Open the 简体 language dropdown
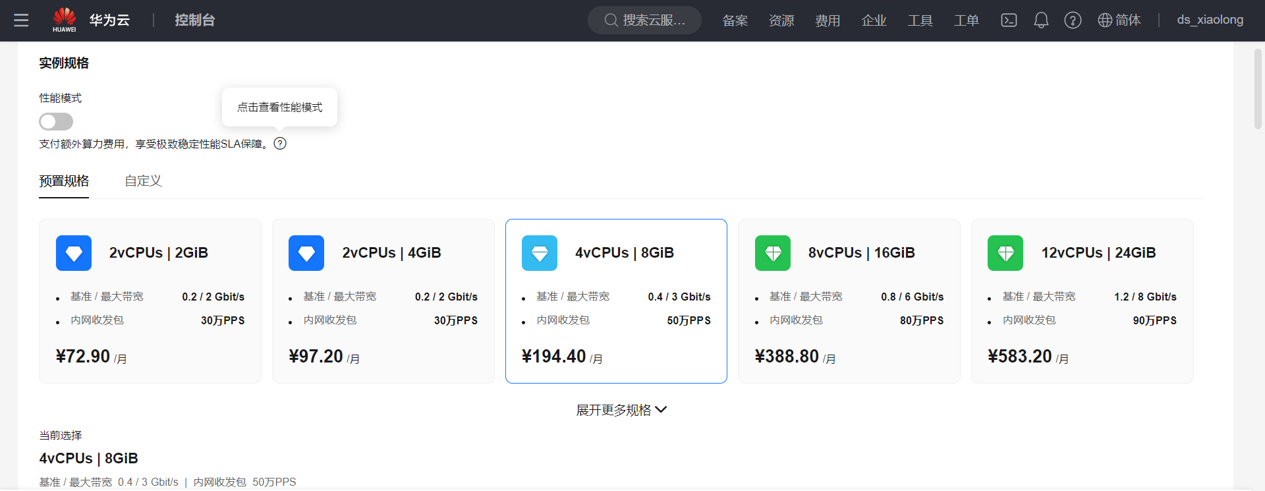The image size is (1265, 491). click(x=1127, y=20)
